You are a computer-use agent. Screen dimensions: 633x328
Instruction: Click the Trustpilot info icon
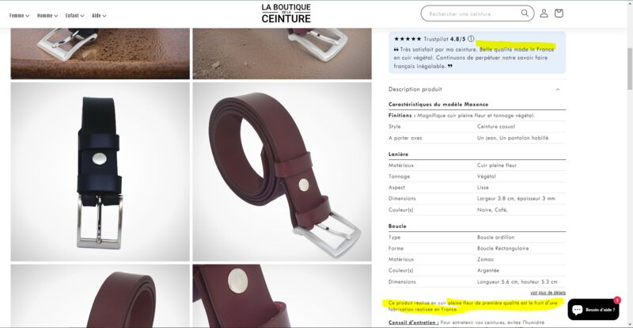[471, 39]
